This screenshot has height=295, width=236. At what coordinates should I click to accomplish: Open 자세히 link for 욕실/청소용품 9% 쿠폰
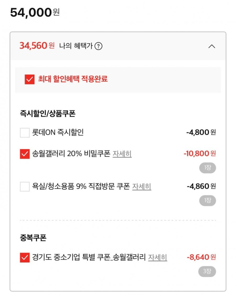142,187
